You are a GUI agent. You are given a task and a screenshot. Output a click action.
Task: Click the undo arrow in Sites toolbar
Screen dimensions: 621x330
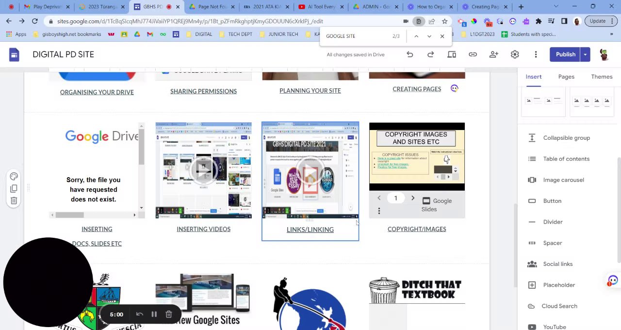pyautogui.click(x=410, y=54)
